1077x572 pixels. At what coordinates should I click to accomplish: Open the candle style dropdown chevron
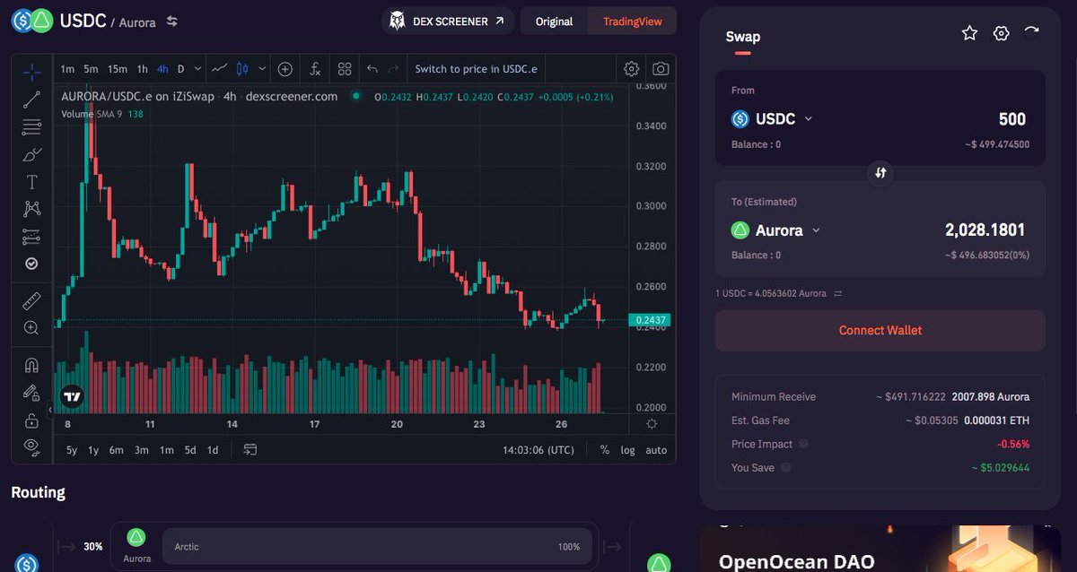coord(261,68)
